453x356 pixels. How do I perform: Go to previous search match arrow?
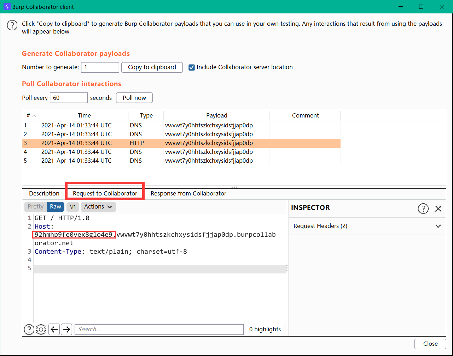click(x=54, y=329)
